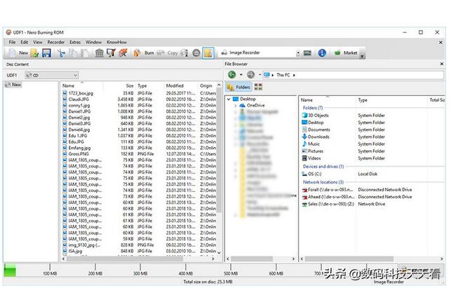Select the 3D Objects system folder

coord(315,115)
